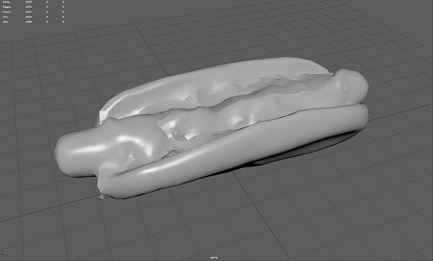Click the 'UVs' row in the poly count HUD

coord(33,22)
